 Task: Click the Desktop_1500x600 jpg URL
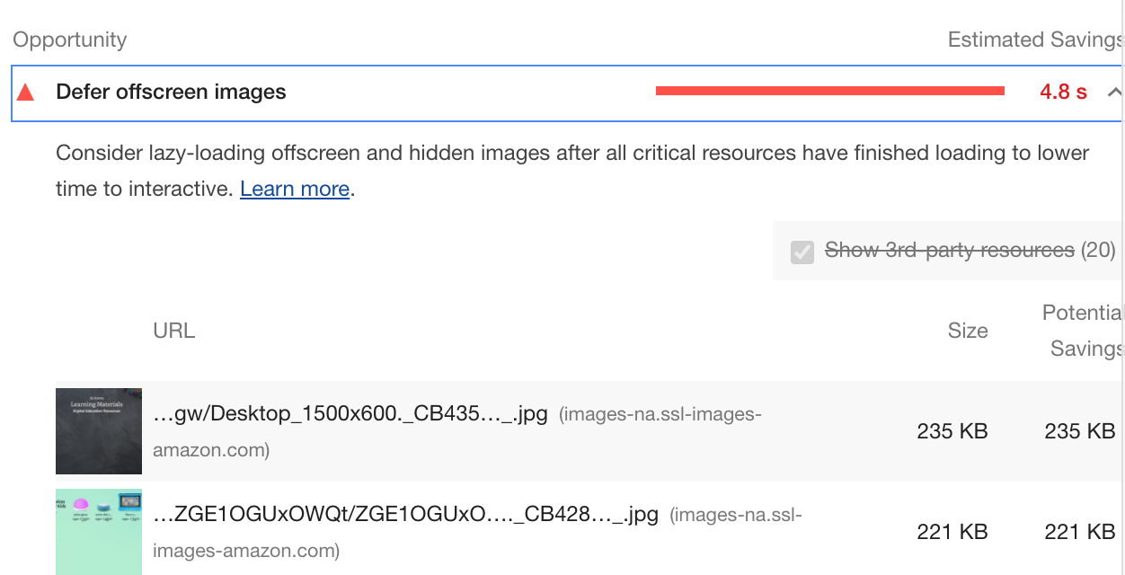[350, 415]
